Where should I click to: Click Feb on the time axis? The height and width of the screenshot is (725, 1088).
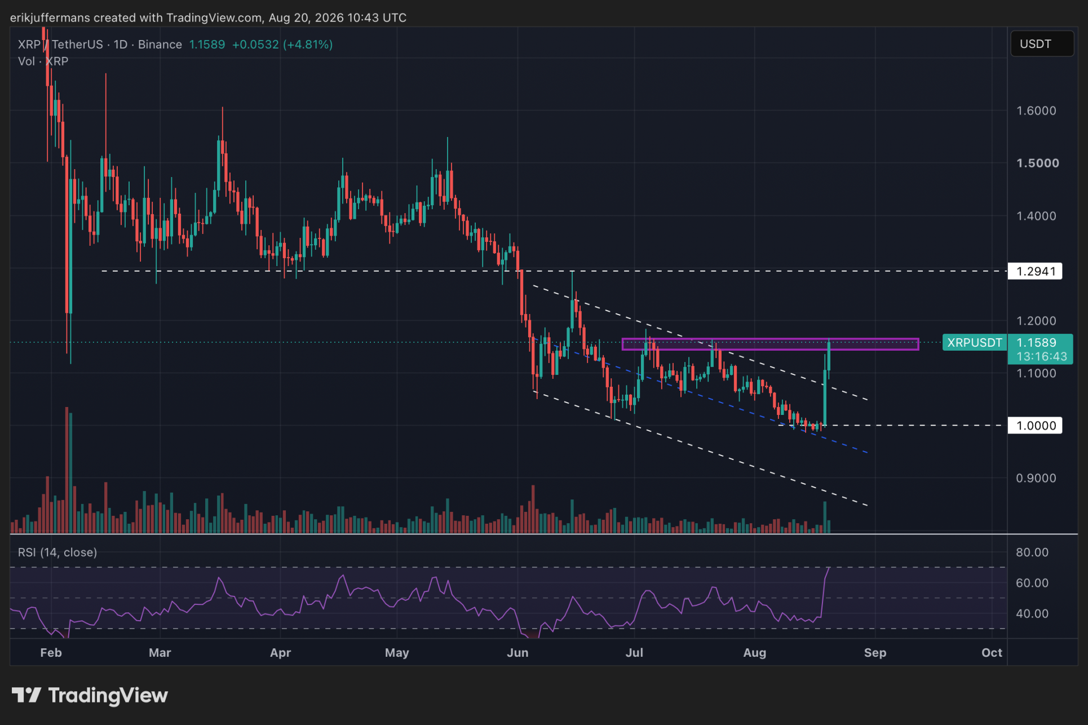[x=51, y=653]
